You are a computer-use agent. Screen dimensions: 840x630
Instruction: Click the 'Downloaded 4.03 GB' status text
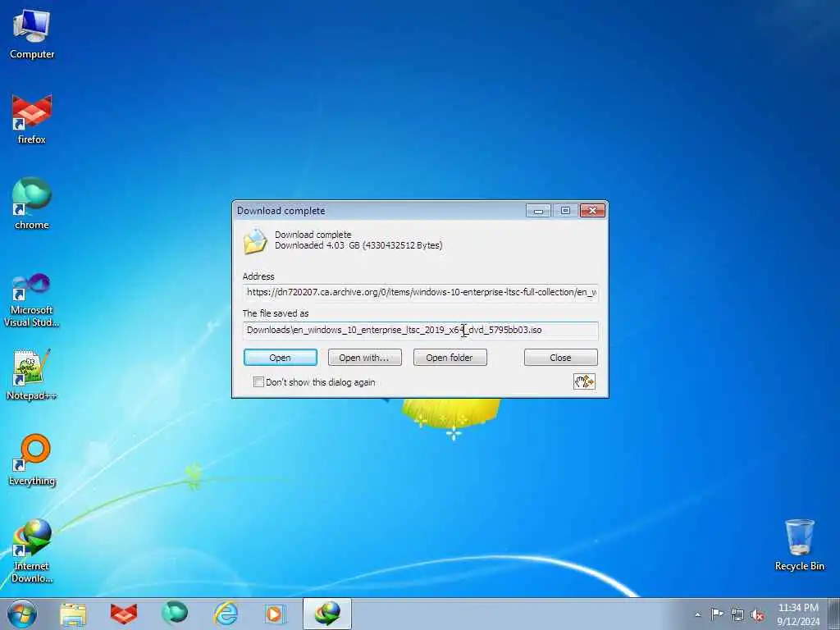(x=358, y=245)
